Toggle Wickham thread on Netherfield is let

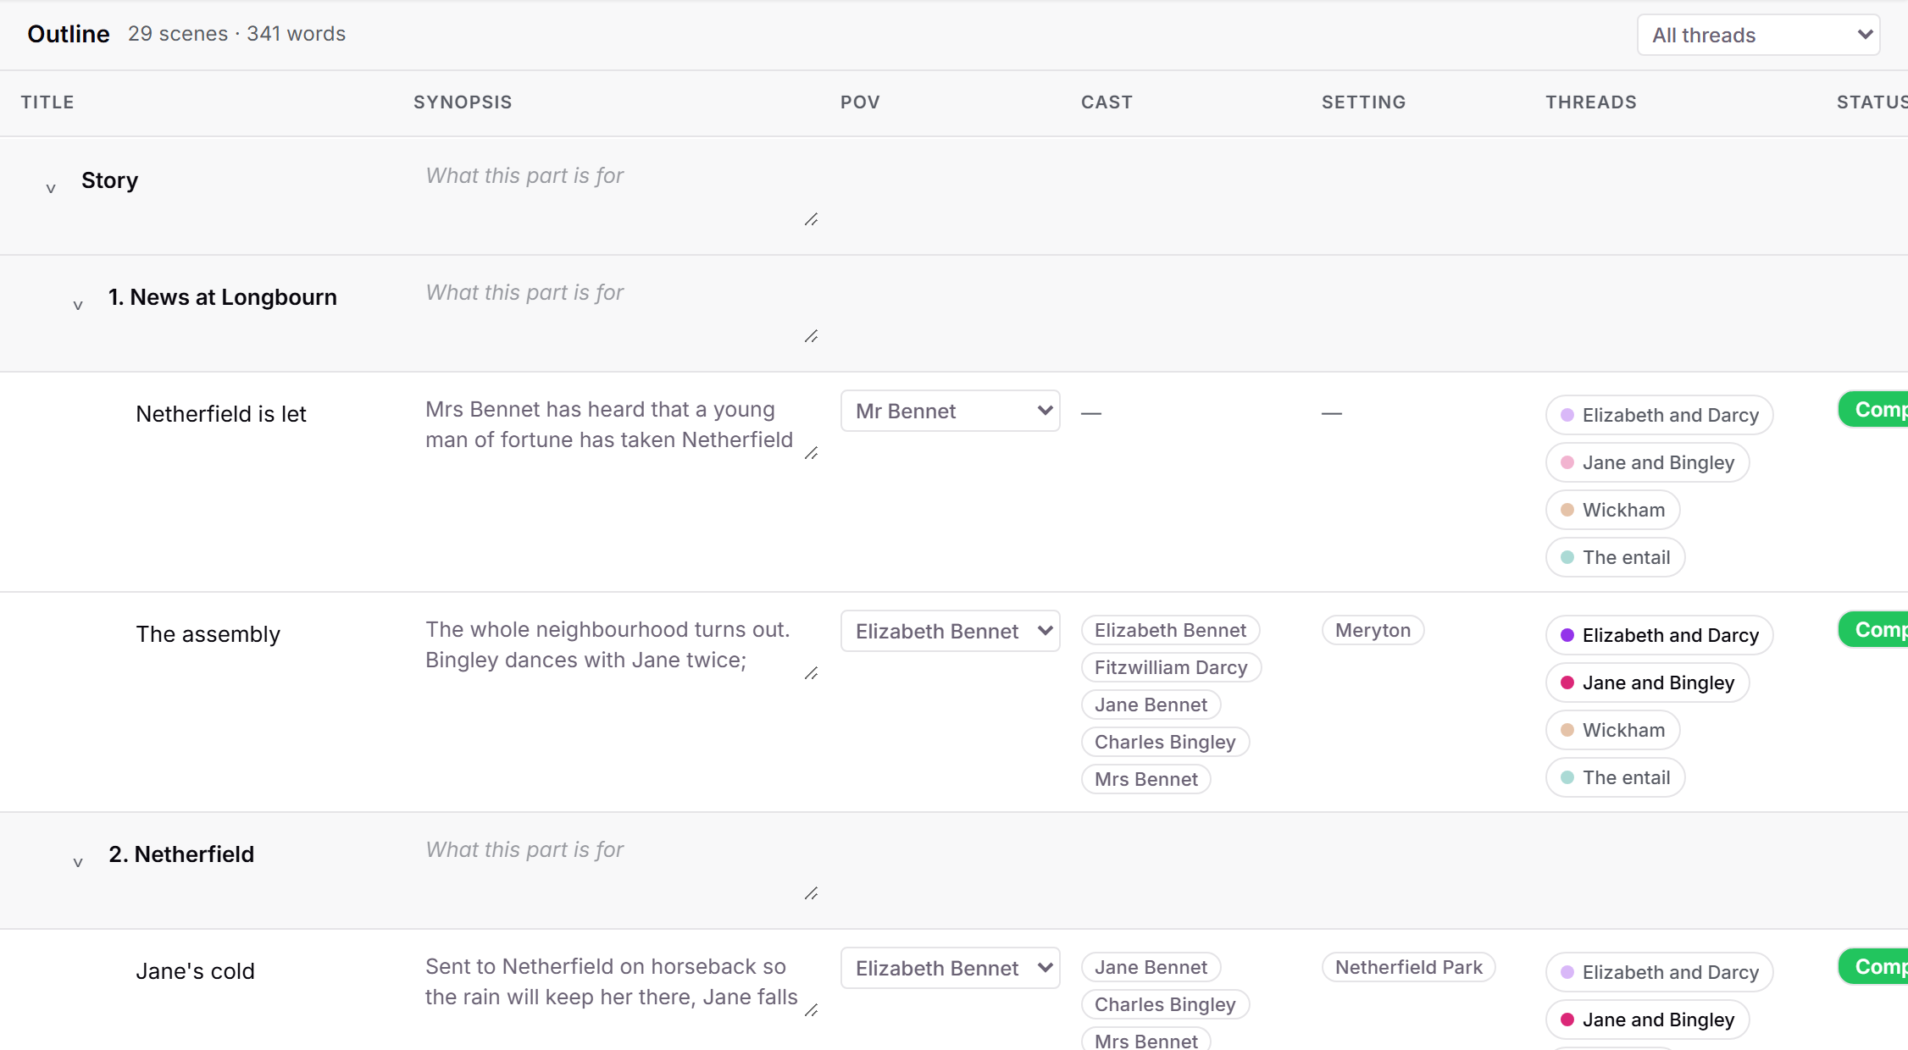tap(1612, 510)
